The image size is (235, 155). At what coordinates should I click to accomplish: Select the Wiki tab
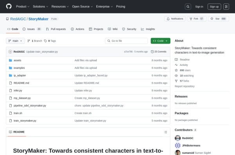tap(113, 29)
